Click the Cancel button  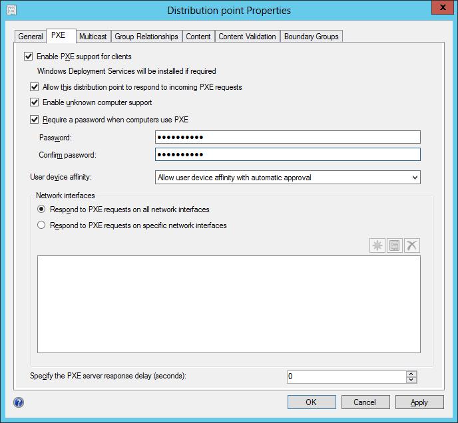365,402
